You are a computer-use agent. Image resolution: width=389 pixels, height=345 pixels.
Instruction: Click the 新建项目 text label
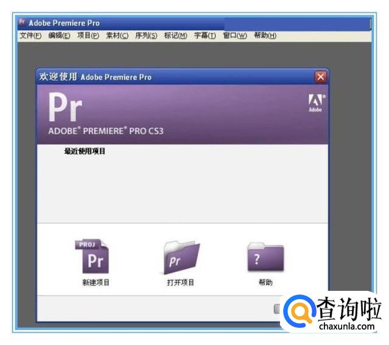point(96,282)
